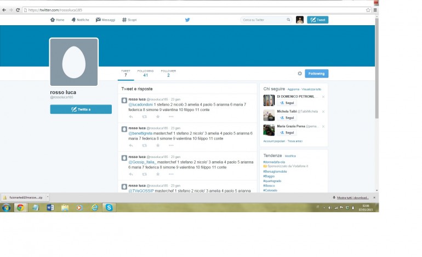Click the Cerca su Twitter search field
Screen dimensions: 422x257
point(262,20)
